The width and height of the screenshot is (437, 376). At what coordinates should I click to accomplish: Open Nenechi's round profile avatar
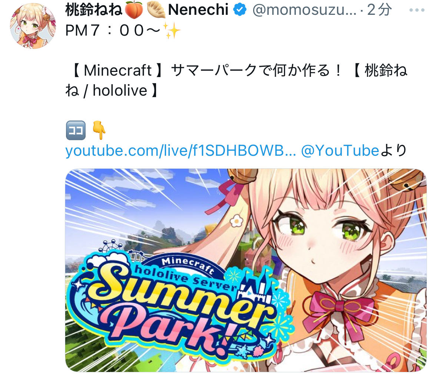33,26
